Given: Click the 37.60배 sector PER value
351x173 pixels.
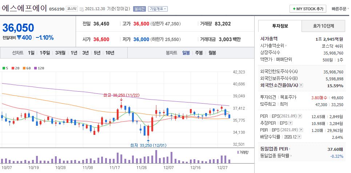Looking at the screenshot, I should pos(335,149).
